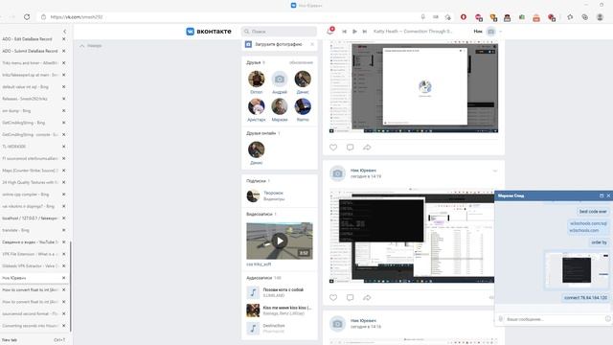The width and height of the screenshot is (613, 345).
Task: Switch to VPK File Extension tab
Action: point(30,254)
